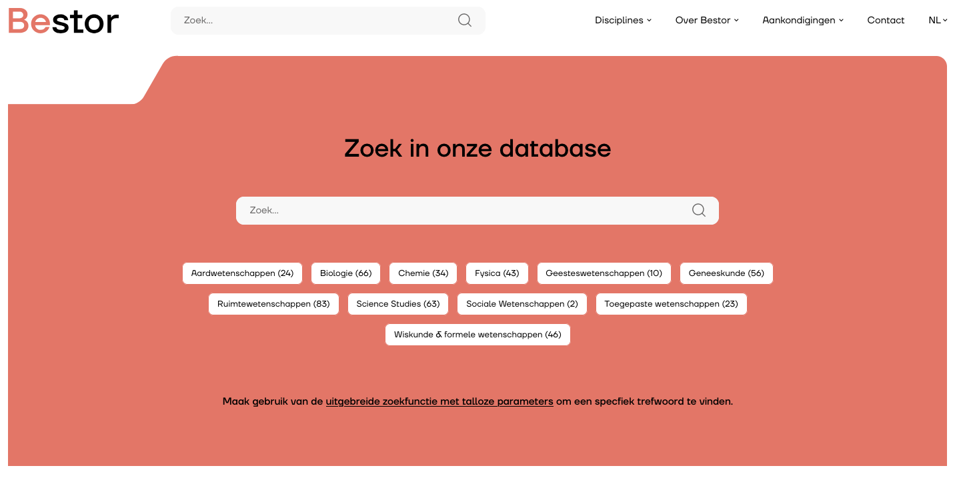955x480 pixels.
Task: Filter by Geesteswetenschappen (10)
Action: click(604, 273)
